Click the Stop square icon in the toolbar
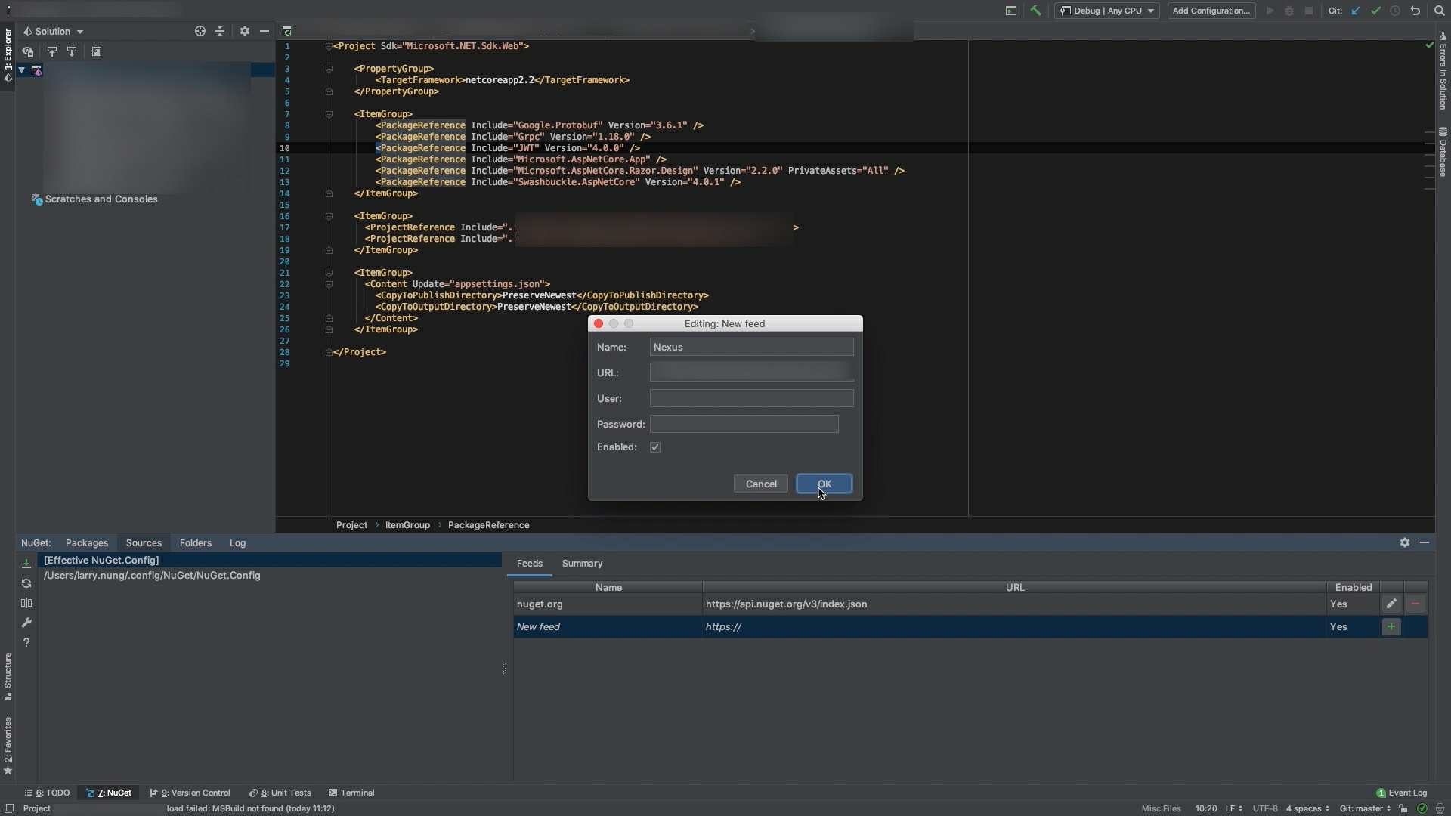The width and height of the screenshot is (1451, 816). tap(1309, 11)
